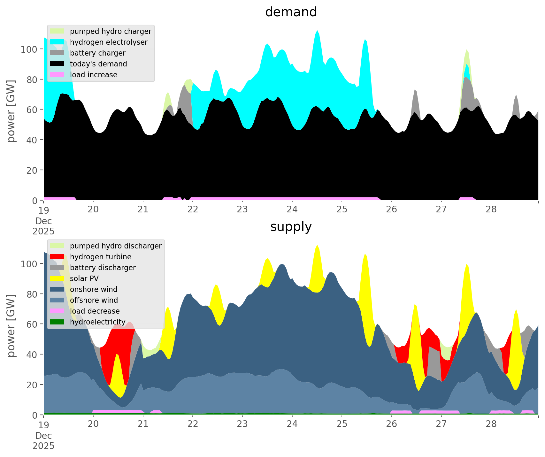Click the pumped hydro charger legend swatch
545x457 pixels.
point(57,31)
